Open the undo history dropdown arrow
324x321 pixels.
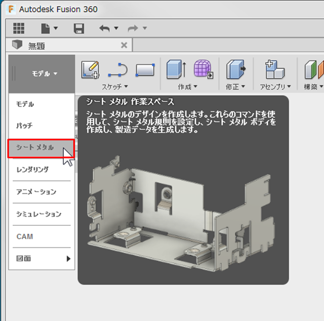(116, 28)
